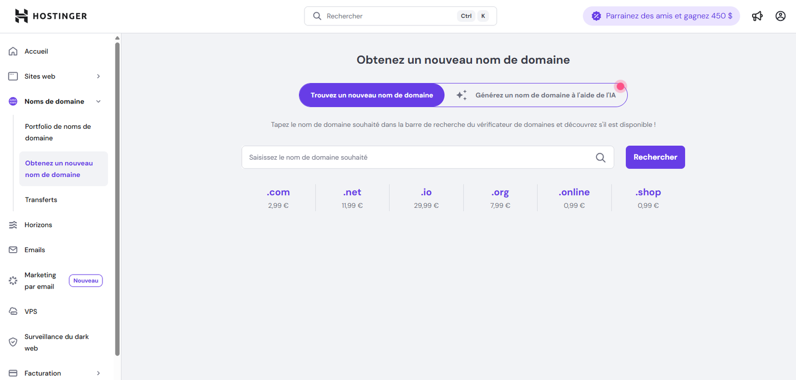Click the Accueil home icon
The image size is (796, 380).
coord(13,51)
